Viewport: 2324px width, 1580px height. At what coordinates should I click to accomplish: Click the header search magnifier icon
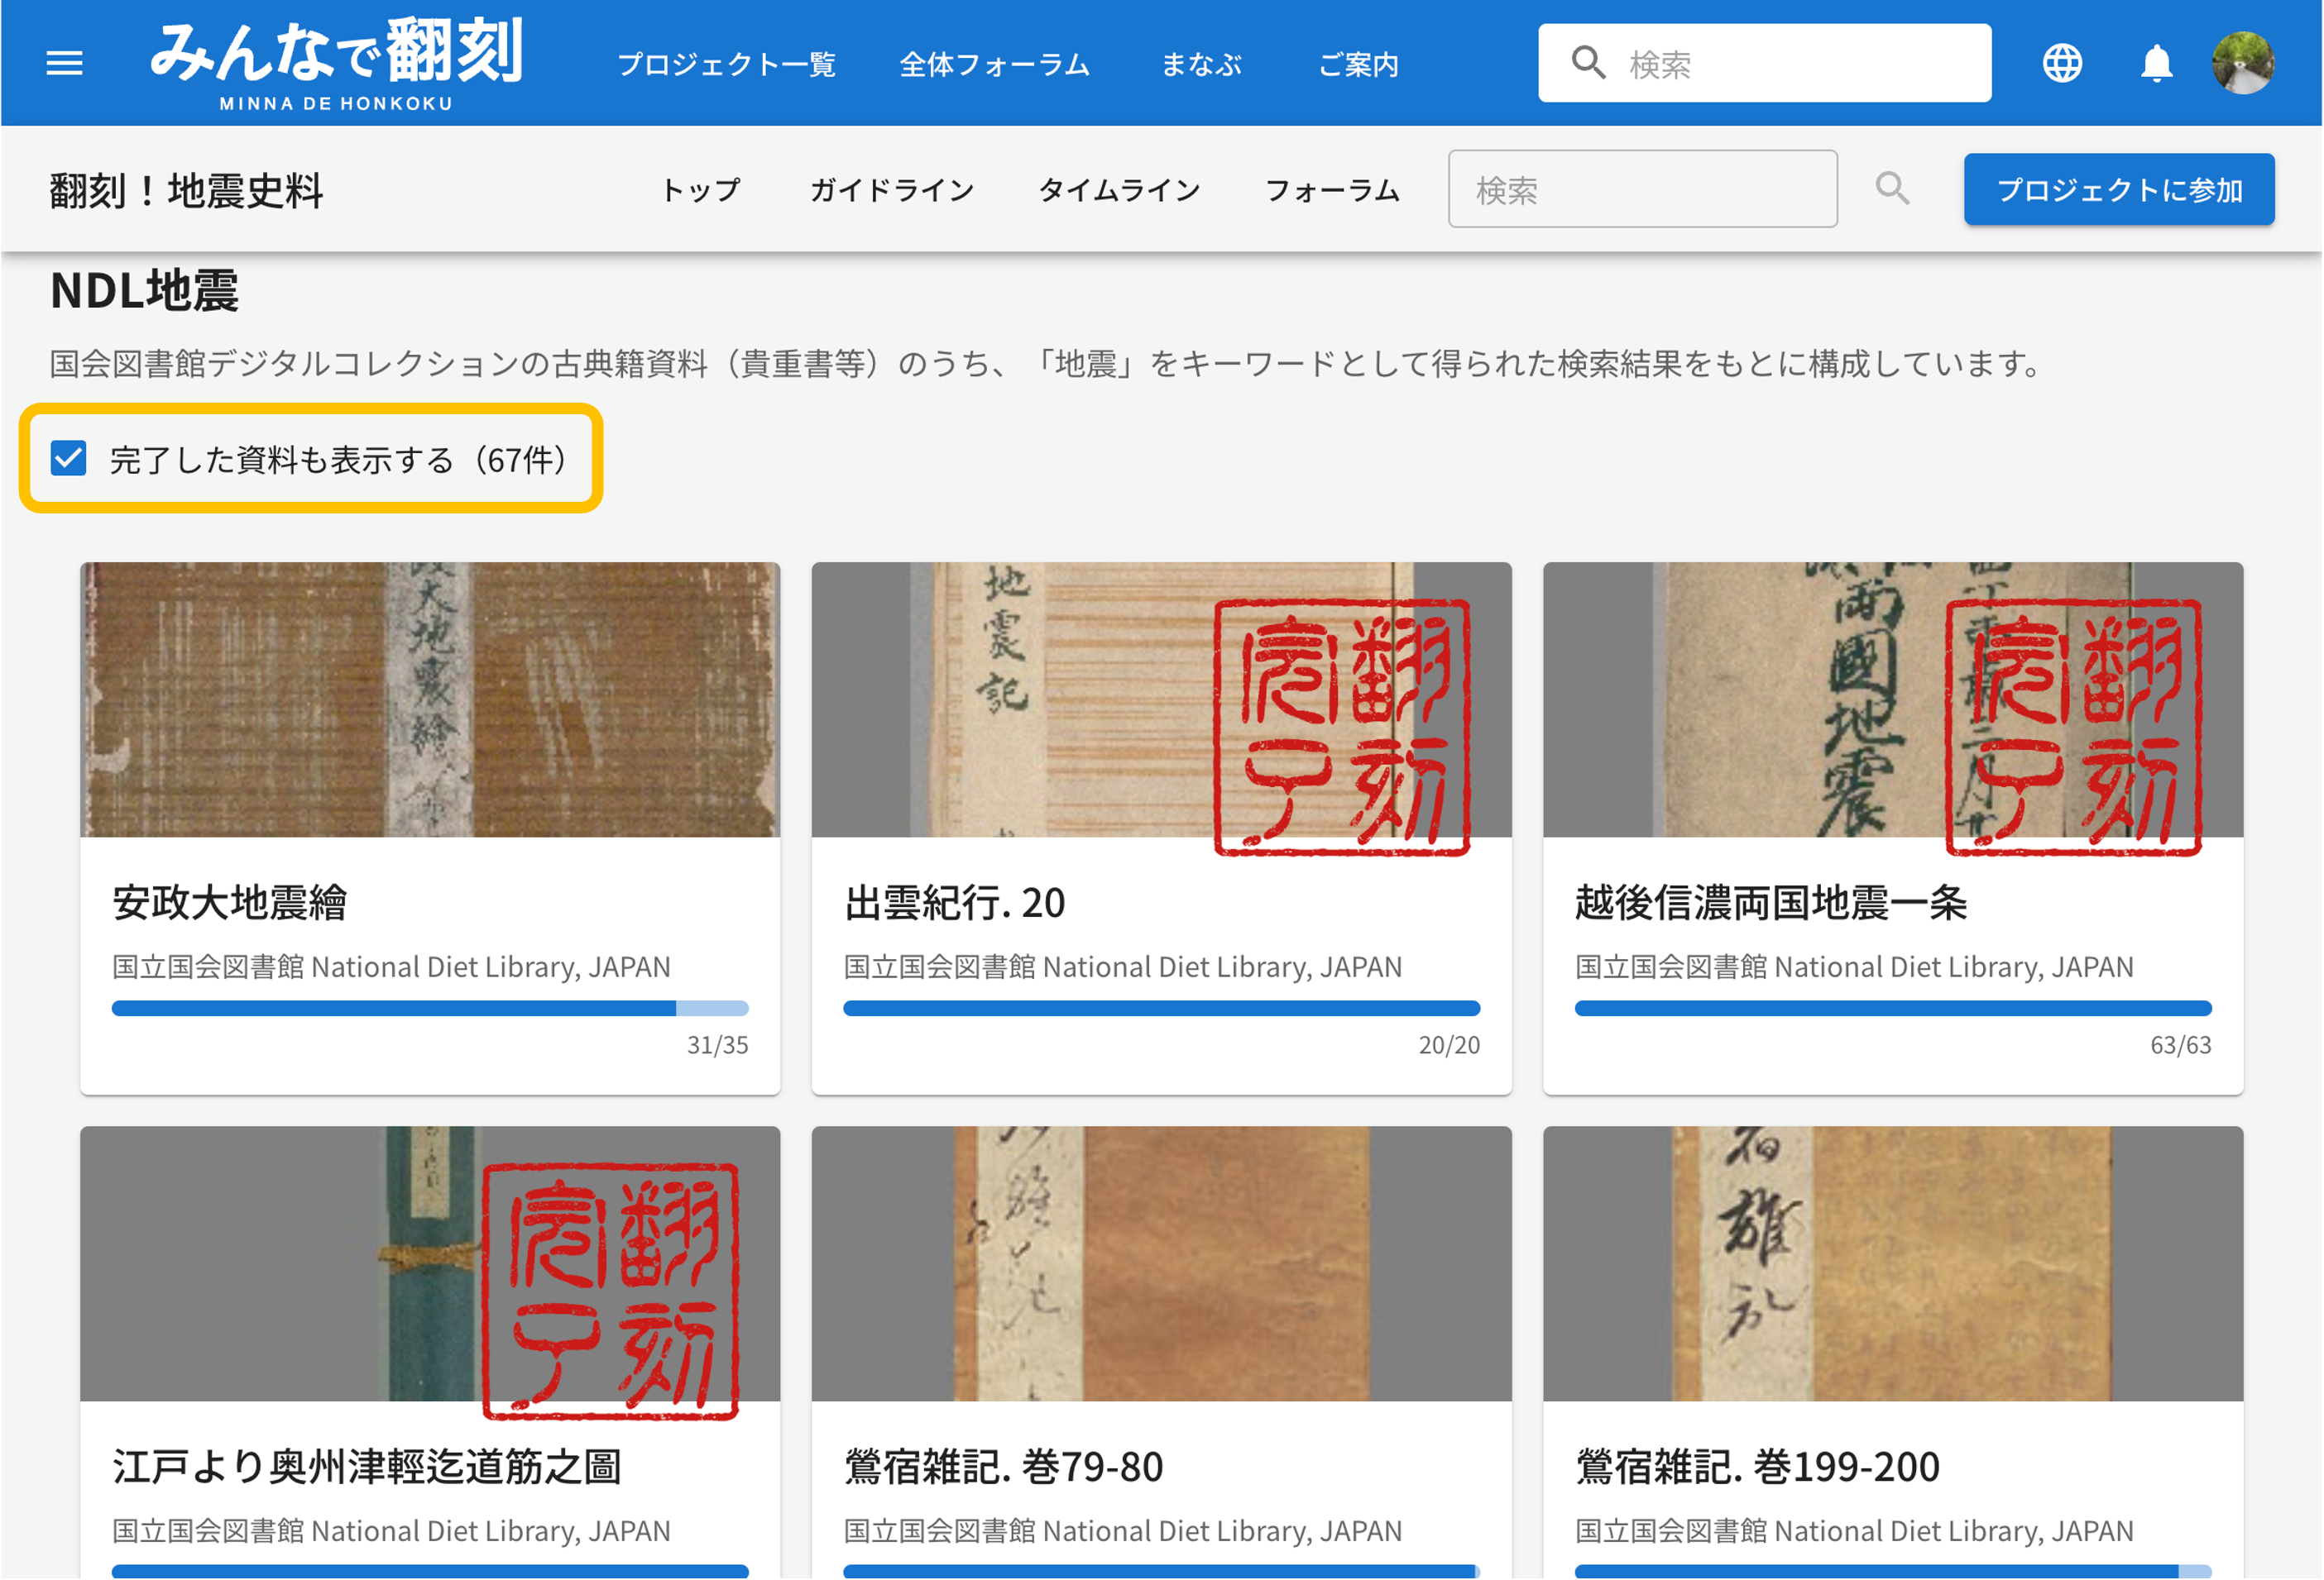coord(1588,63)
